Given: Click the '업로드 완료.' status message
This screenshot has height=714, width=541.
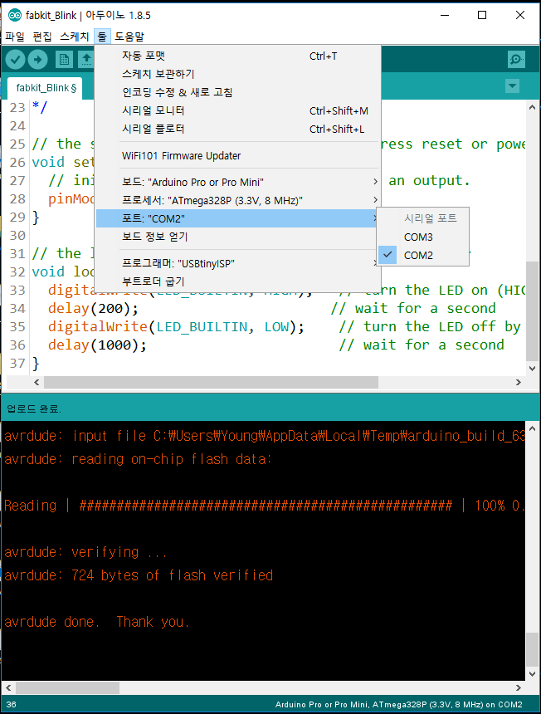Looking at the screenshot, I should (x=34, y=408).
